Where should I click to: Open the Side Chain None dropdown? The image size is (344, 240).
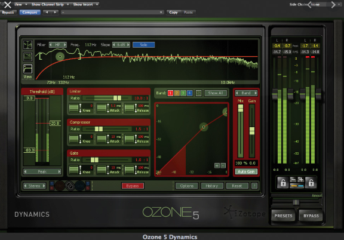pos(325,4)
